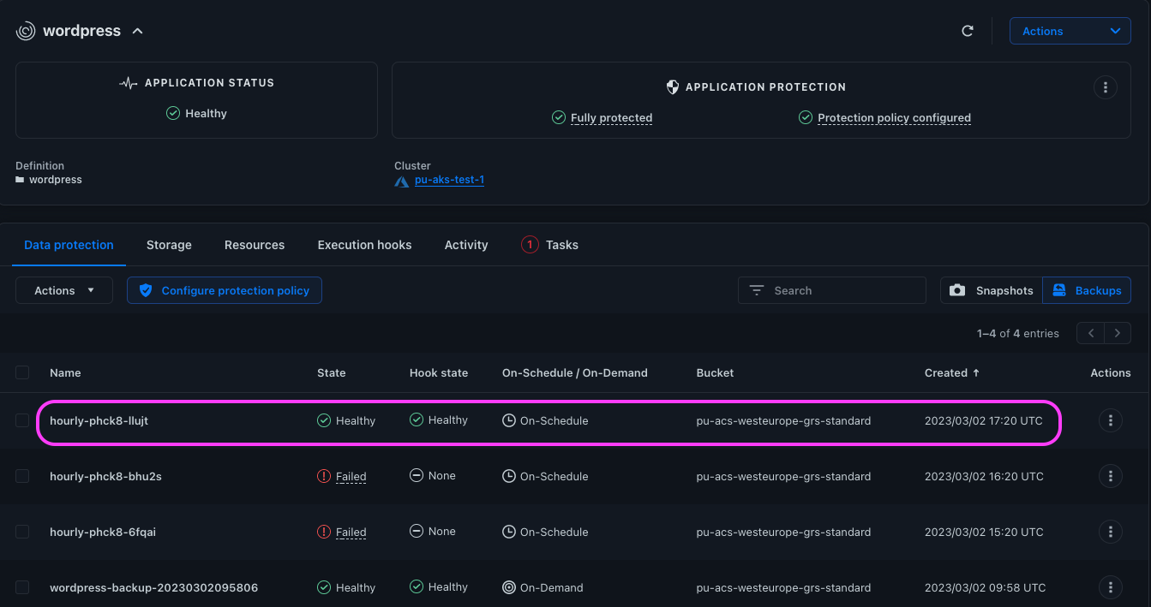
Task: Open the Execution hooks tab
Action: 364,245
